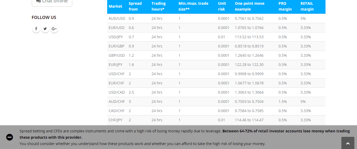
Task: Click the Spread from column header
Action: pyautogui.click(x=135, y=6)
